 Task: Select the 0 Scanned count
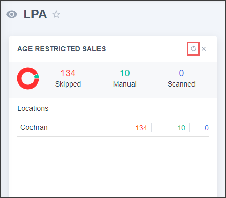coord(181,73)
